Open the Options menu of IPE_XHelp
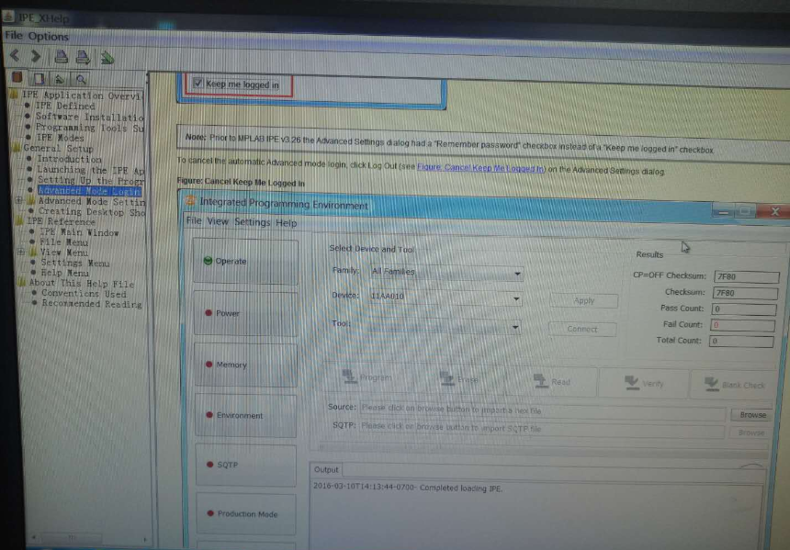This screenshot has width=790, height=550. (49, 36)
